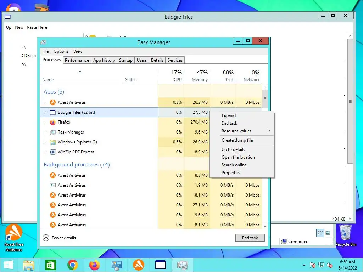Click the process list scroll down arrow
Image resolution: width=363 pixels, height=272 pixels.
coord(265,226)
